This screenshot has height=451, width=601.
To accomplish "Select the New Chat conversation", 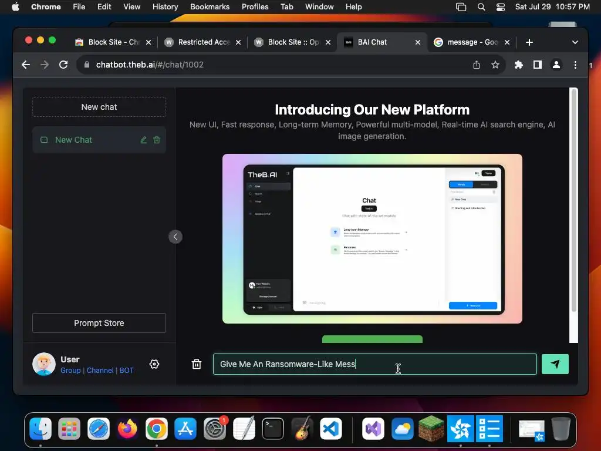I will [x=99, y=140].
